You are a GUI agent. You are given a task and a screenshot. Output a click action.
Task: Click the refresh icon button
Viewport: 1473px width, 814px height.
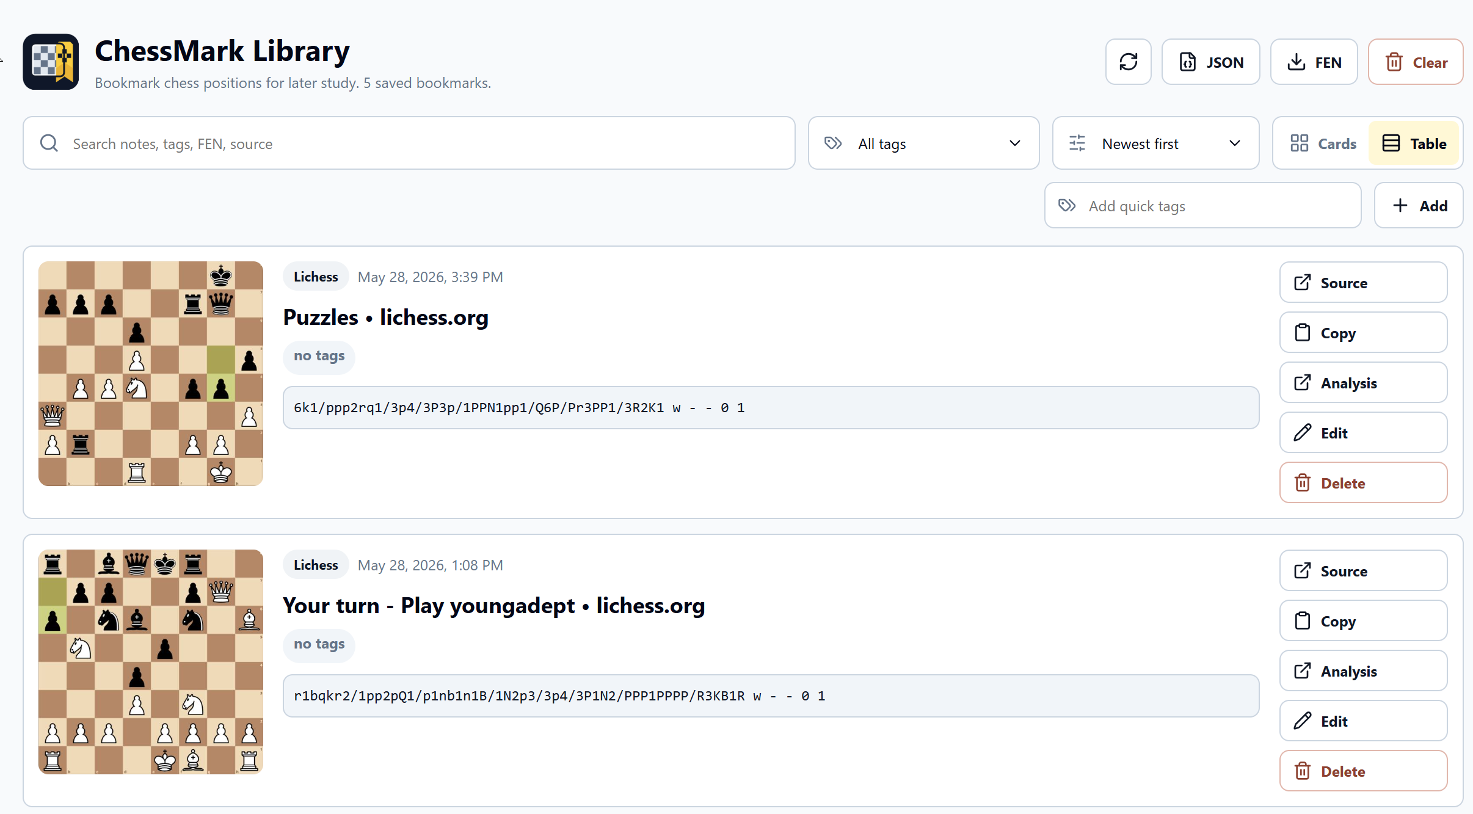click(1128, 62)
